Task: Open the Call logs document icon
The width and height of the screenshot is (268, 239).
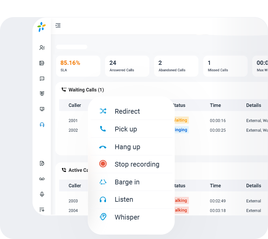Action: (x=42, y=163)
